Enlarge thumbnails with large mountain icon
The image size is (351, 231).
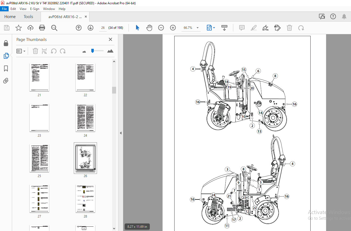pyautogui.click(x=110, y=51)
